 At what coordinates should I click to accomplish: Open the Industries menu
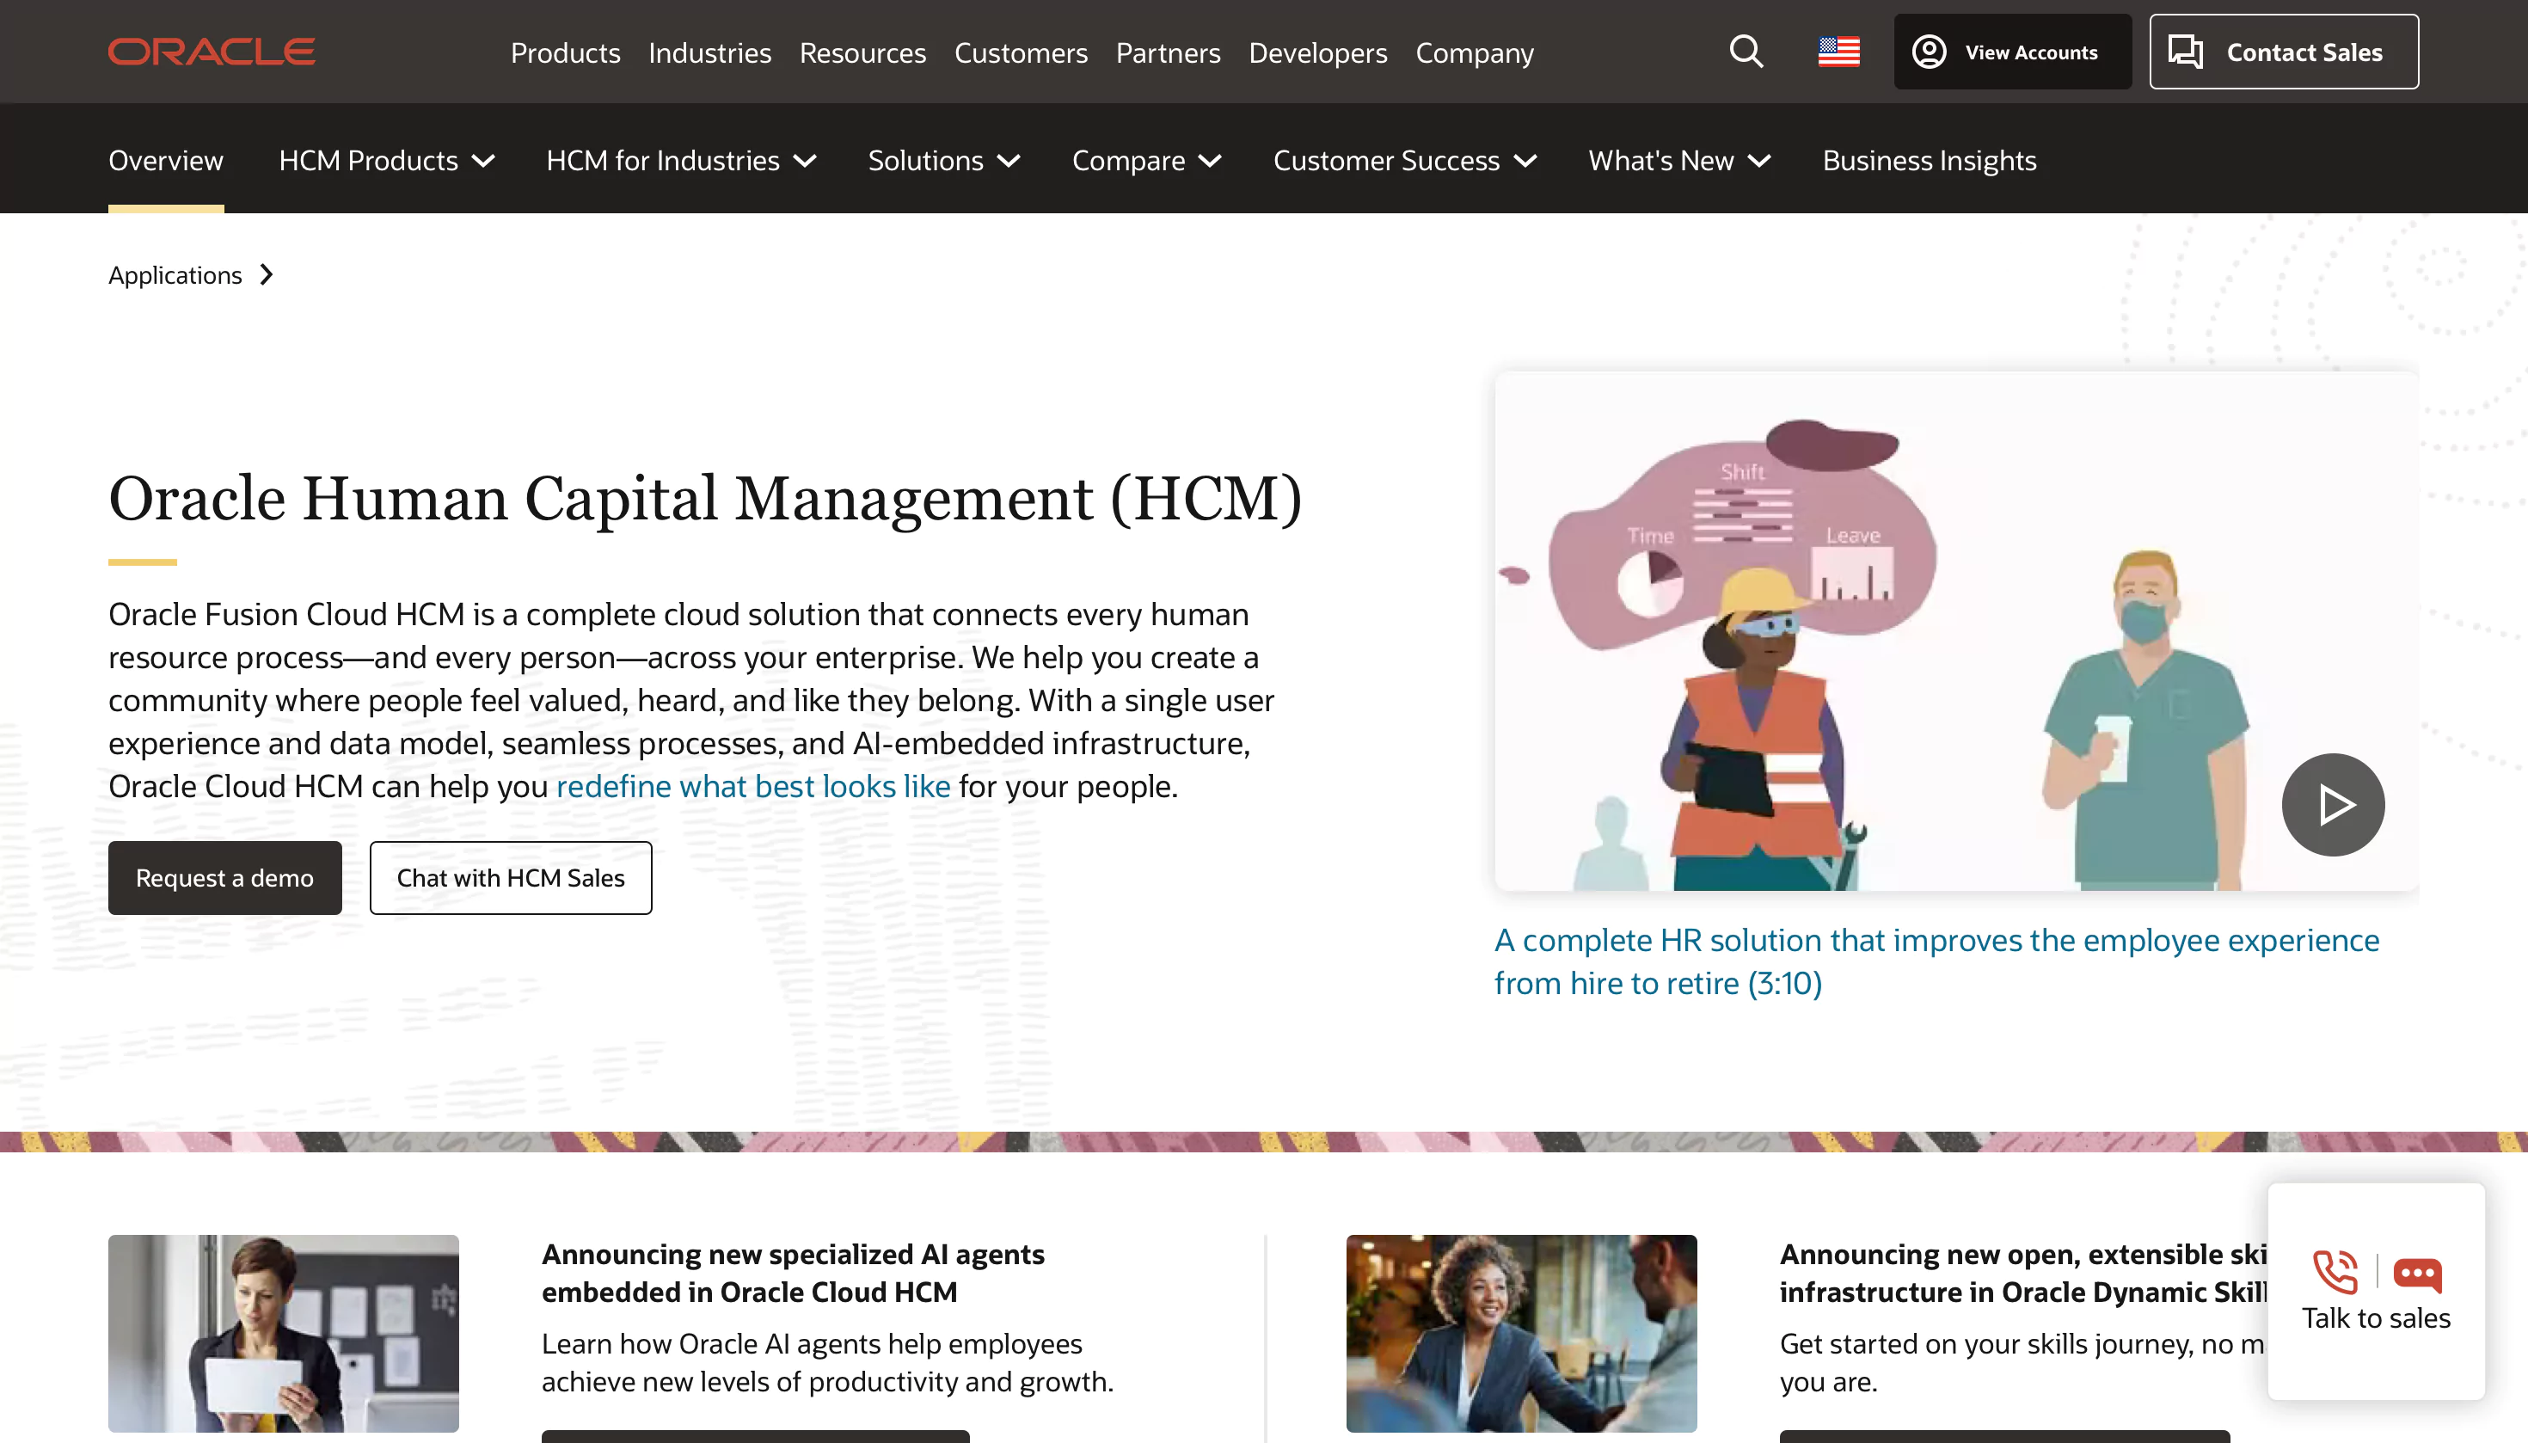[709, 52]
